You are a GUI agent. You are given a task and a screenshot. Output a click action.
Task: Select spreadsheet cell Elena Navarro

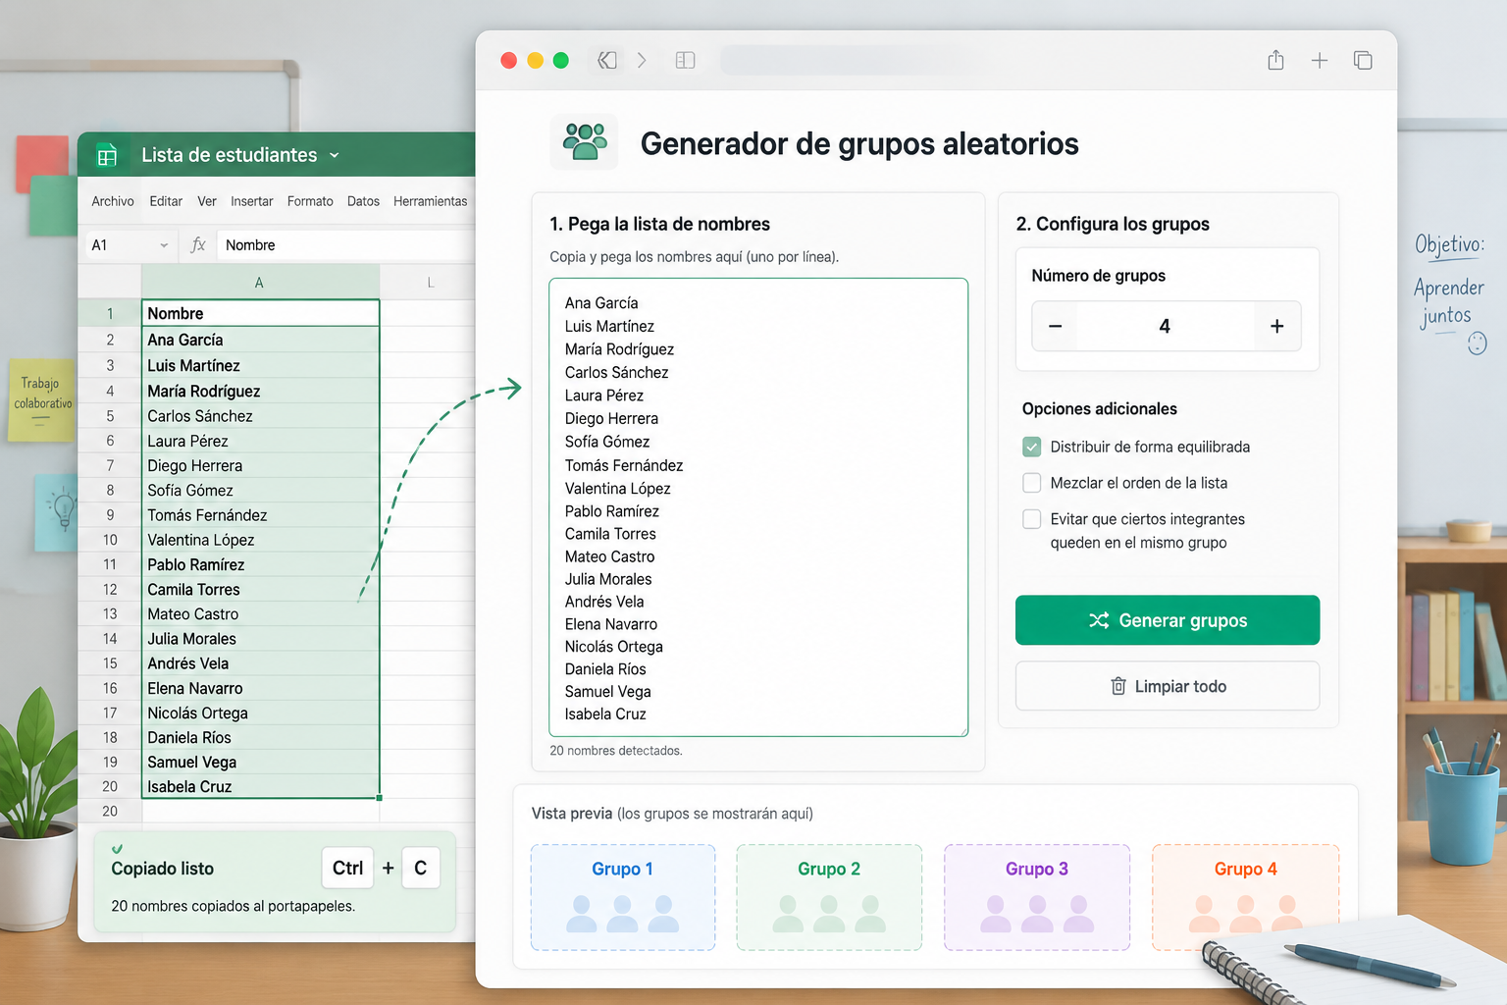260,688
